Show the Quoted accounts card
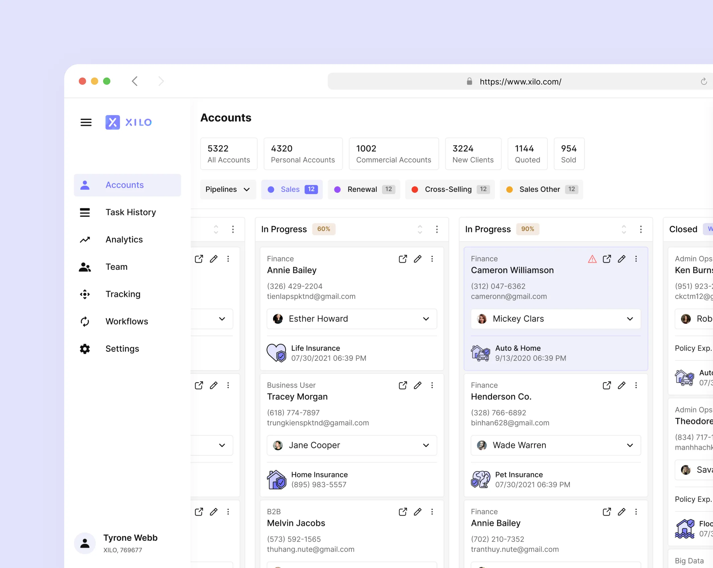713x568 pixels. tap(527, 154)
